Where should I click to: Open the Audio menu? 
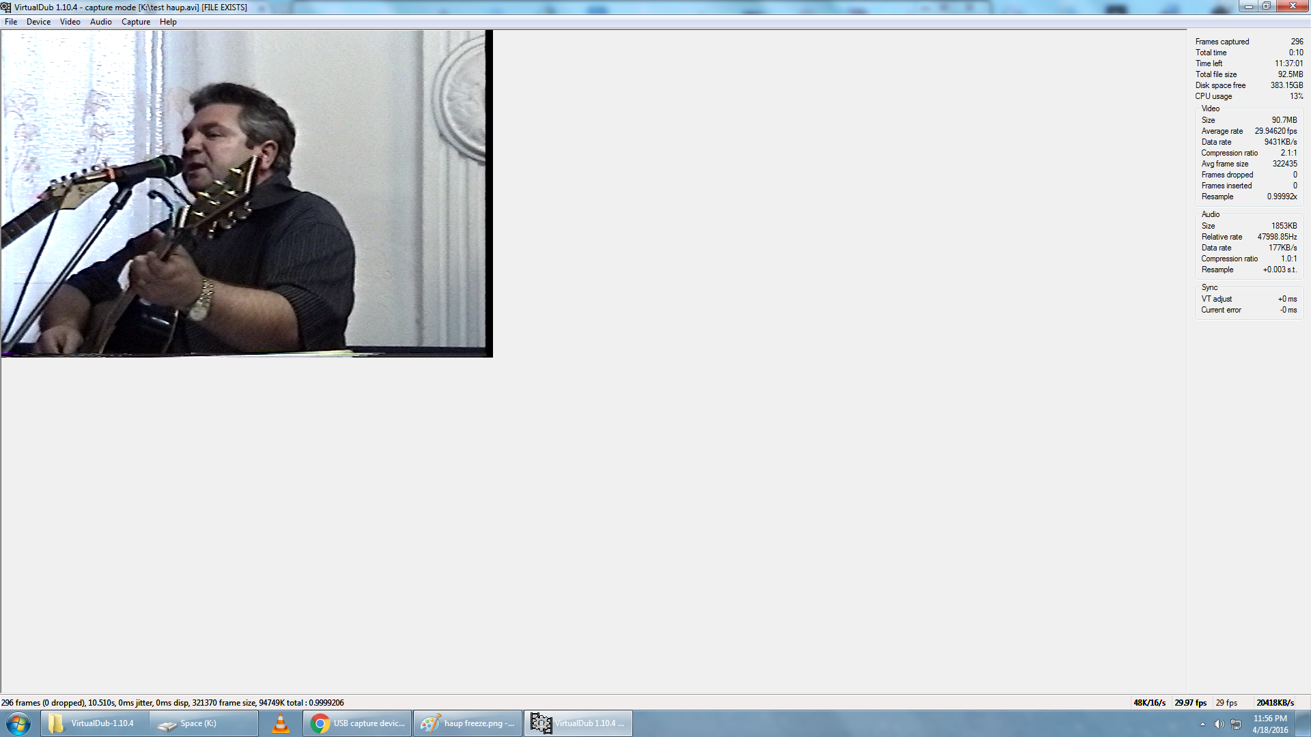[x=101, y=22]
